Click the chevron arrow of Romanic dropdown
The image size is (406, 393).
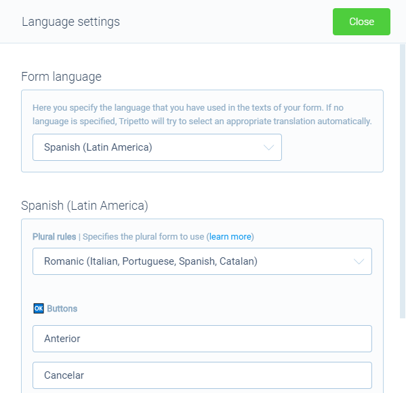[x=359, y=261]
